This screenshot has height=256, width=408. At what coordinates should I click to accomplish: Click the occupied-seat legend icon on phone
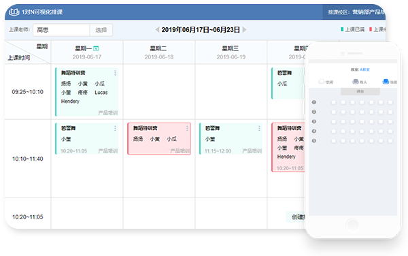[356, 82]
